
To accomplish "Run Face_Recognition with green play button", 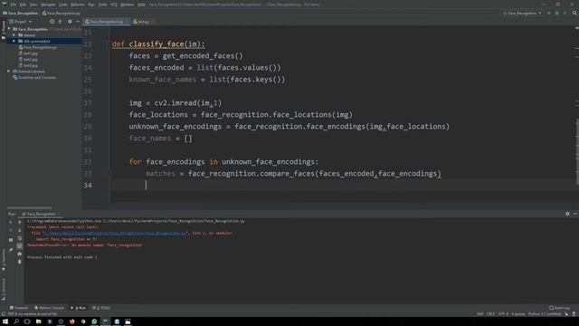I will click(x=549, y=13).
